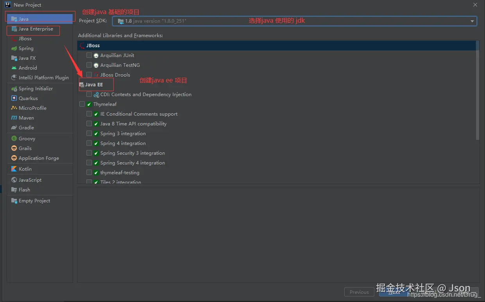Image resolution: width=485 pixels, height=302 pixels.
Task: Click the Kotlin icon
Action: 14,169
